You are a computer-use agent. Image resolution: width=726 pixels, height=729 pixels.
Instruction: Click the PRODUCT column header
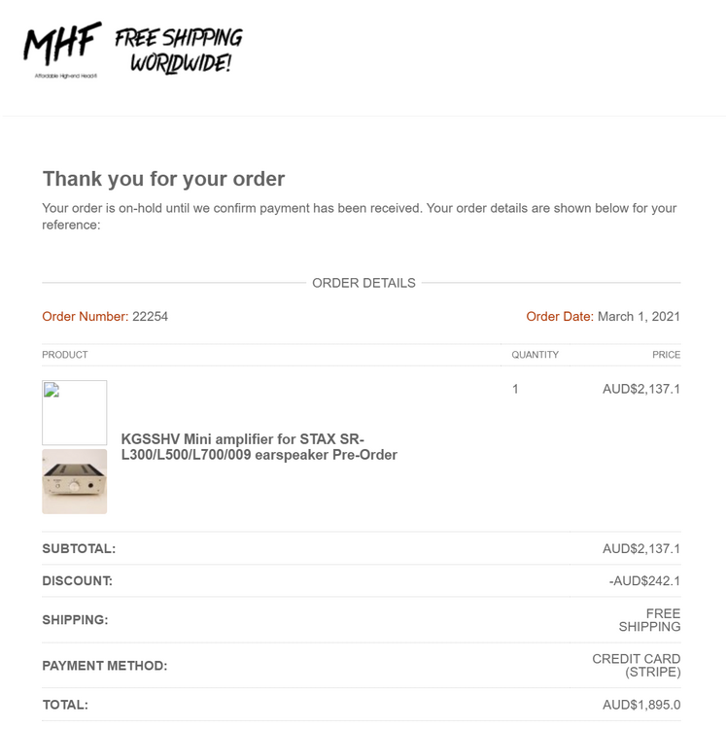point(65,355)
